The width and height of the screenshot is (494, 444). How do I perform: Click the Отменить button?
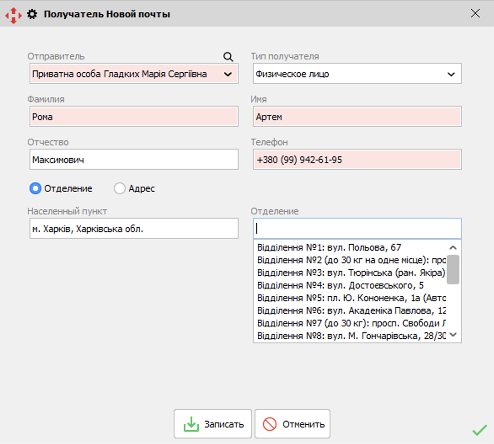coord(293,424)
